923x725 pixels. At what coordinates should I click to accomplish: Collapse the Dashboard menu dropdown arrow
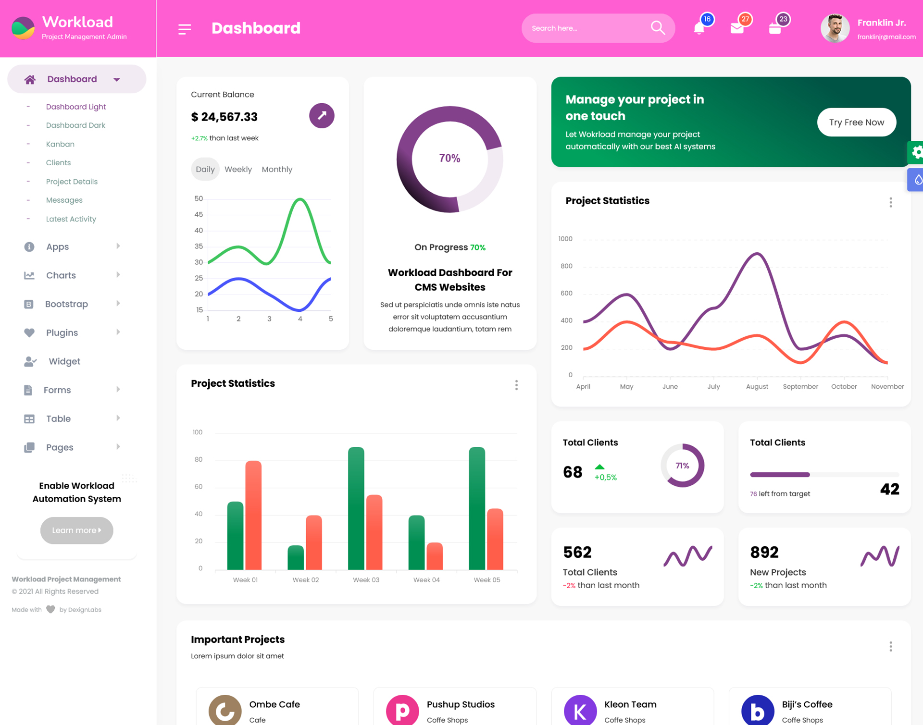(117, 80)
